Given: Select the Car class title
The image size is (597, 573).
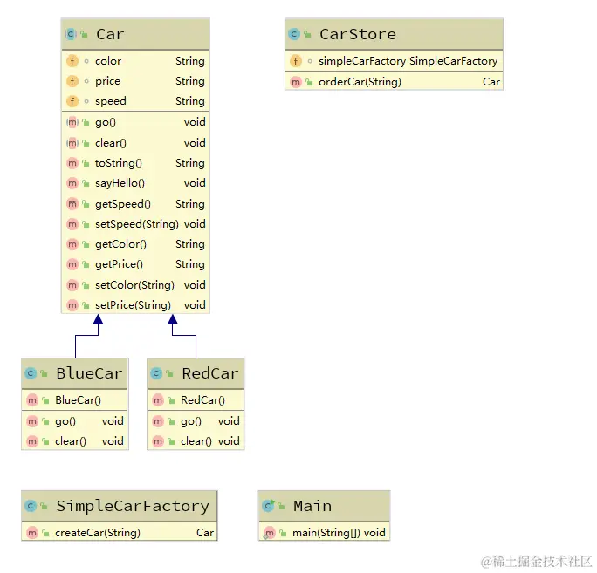Looking at the screenshot, I should pyautogui.click(x=110, y=34).
